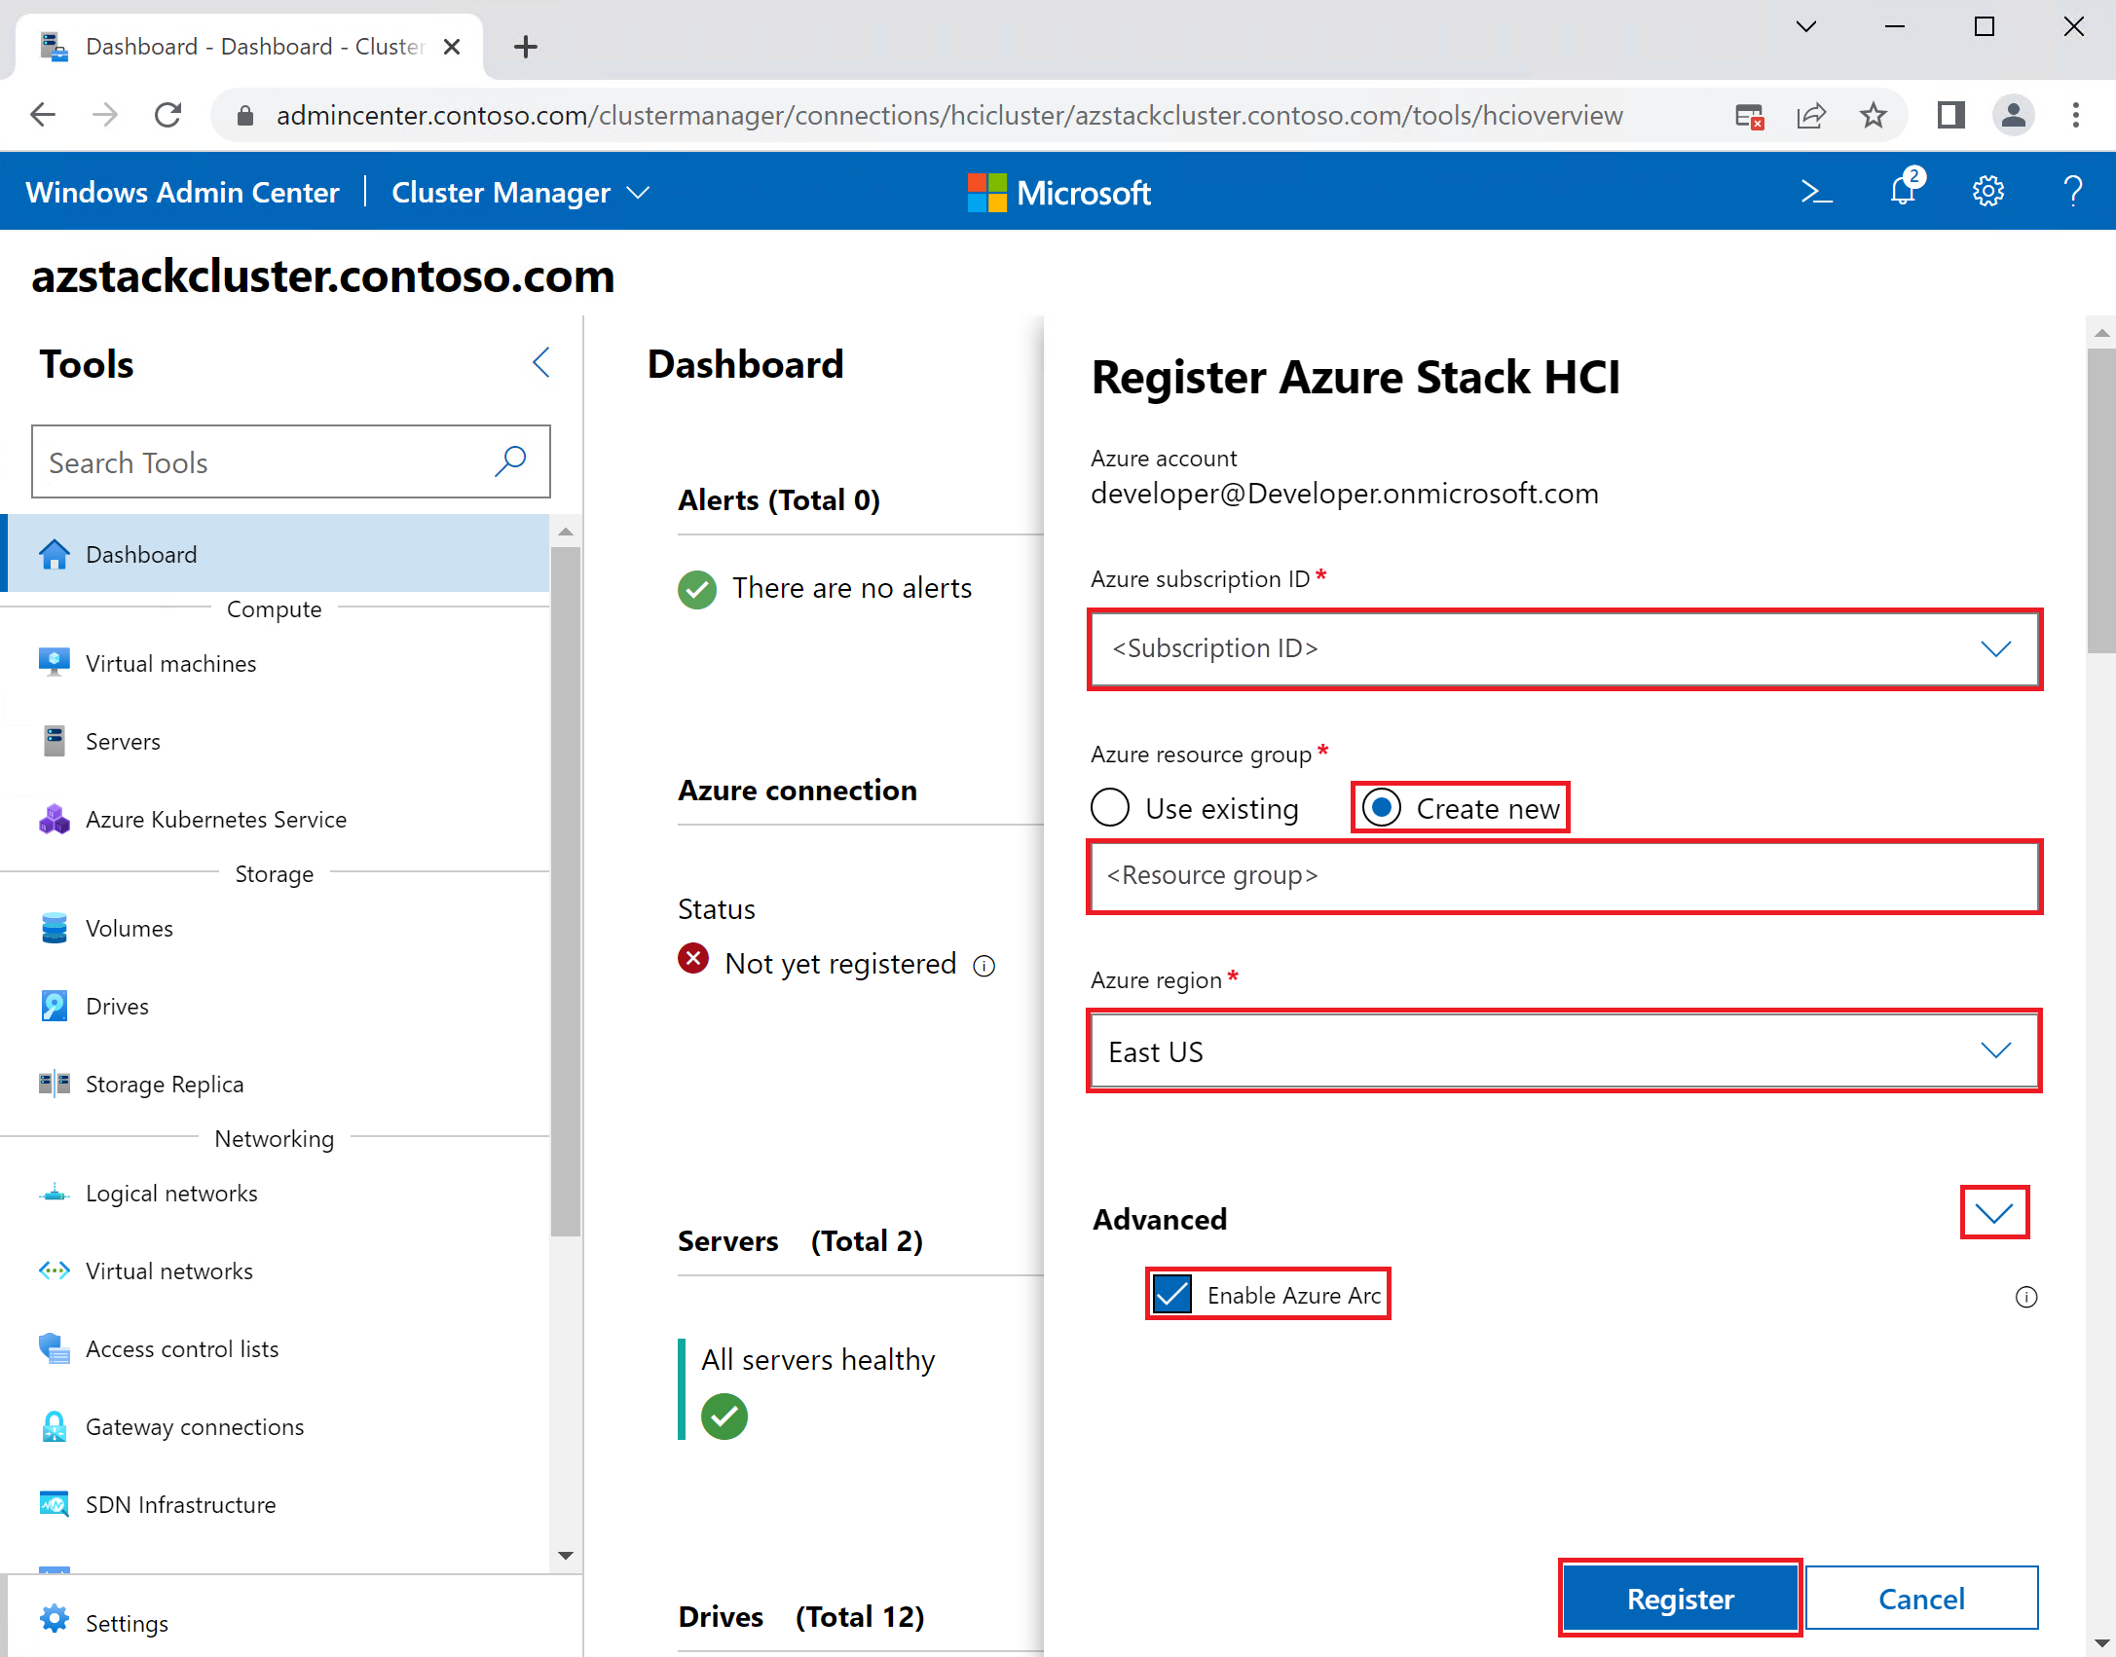This screenshot has height=1657, width=2116.
Task: Collapse the Tools panel chevron
Action: click(x=541, y=362)
